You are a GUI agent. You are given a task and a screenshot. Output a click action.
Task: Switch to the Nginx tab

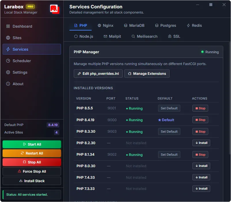coord(105,26)
